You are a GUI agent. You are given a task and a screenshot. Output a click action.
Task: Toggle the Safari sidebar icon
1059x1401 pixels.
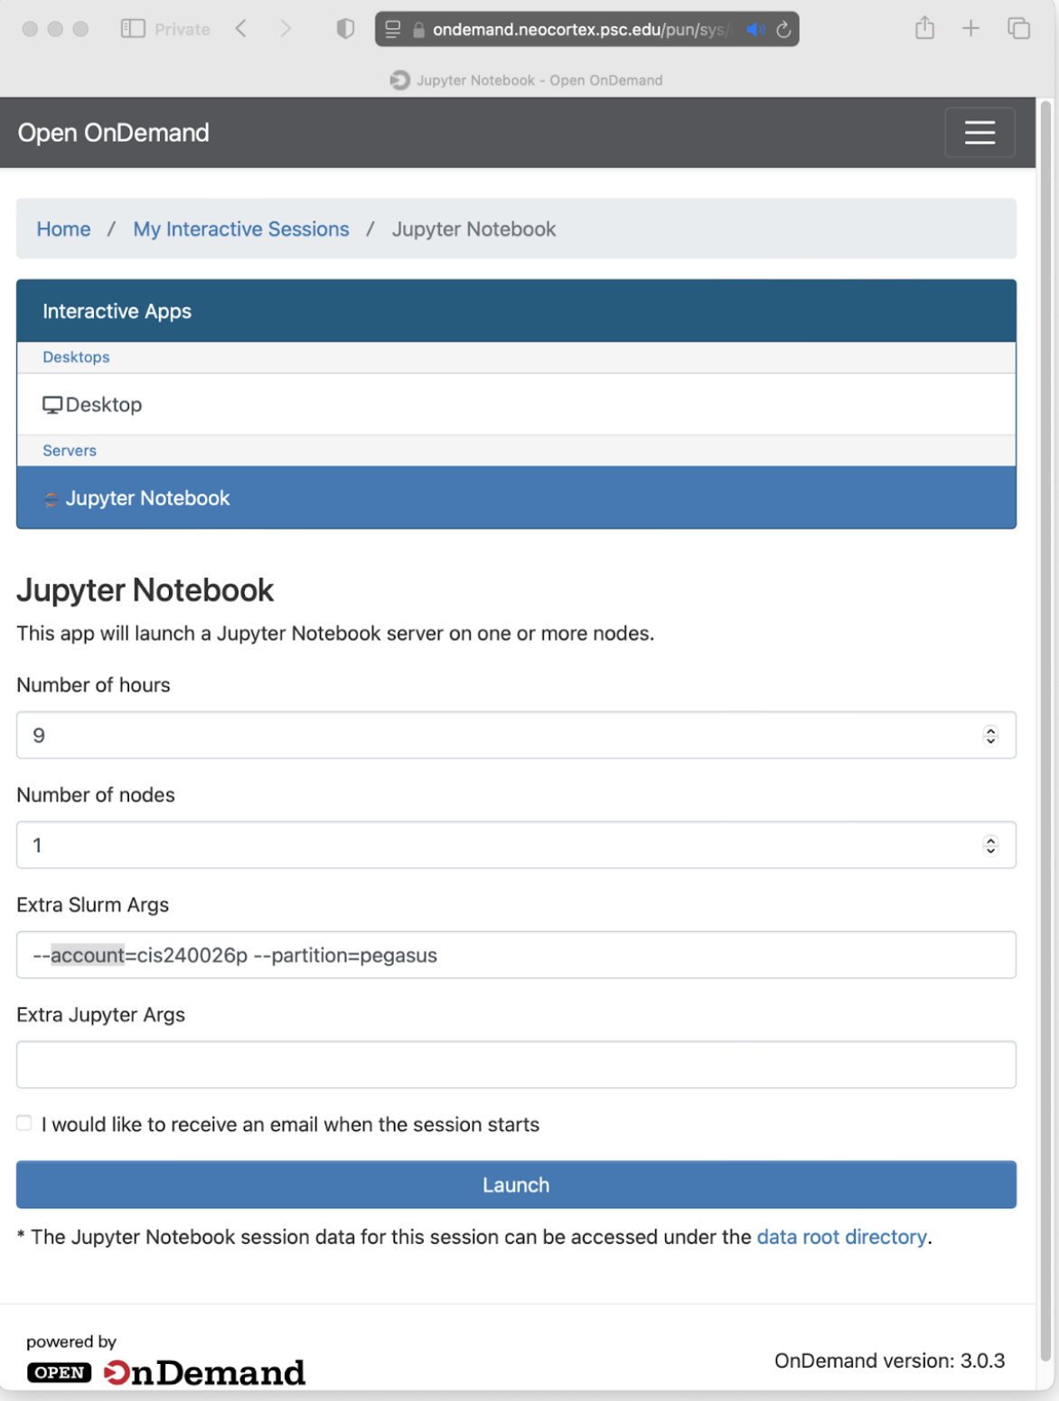tap(133, 29)
